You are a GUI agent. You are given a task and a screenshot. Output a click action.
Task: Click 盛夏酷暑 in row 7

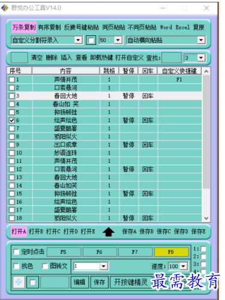click(x=65, y=129)
